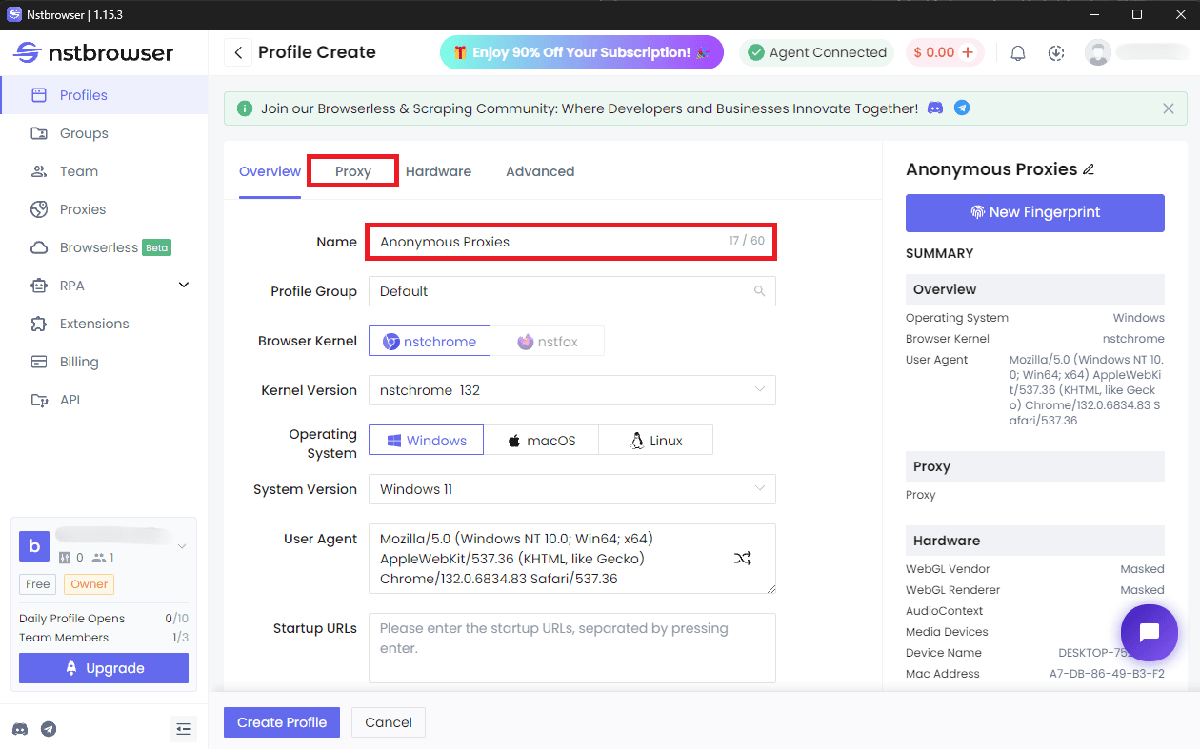
Task: Switch to the Proxy tab
Action: tap(352, 171)
